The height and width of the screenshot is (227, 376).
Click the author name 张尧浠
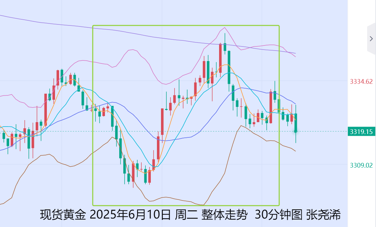(323, 215)
